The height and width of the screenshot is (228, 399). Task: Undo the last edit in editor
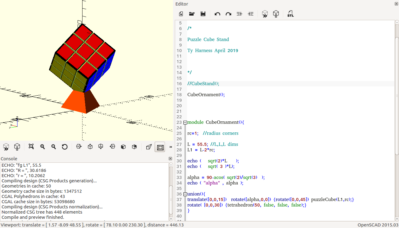pos(217,14)
